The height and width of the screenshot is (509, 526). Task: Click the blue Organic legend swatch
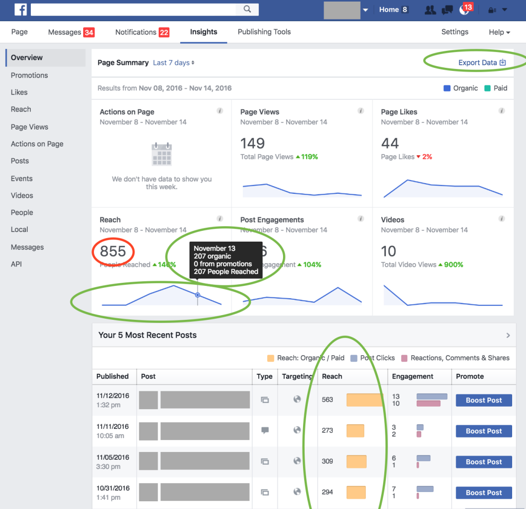pos(446,88)
